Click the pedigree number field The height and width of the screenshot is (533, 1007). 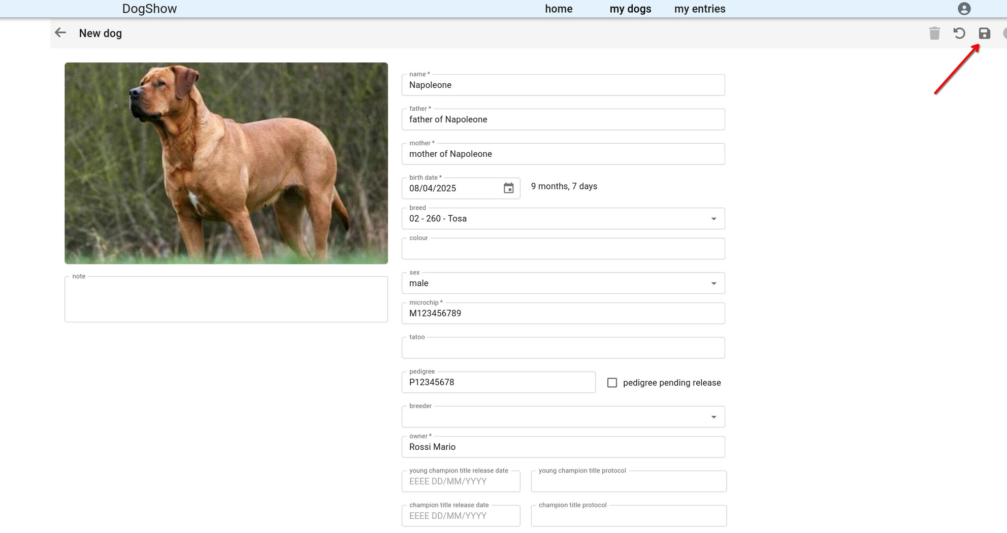click(x=498, y=382)
